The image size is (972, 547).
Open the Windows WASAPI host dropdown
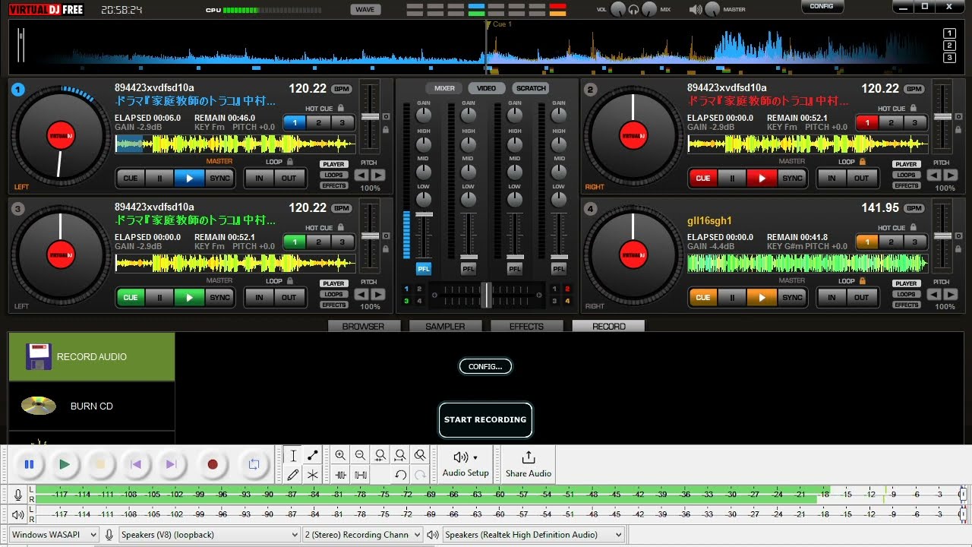pyautogui.click(x=53, y=535)
